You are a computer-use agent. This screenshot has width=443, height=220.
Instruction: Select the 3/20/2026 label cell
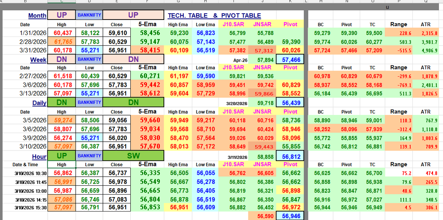click(234, 103)
